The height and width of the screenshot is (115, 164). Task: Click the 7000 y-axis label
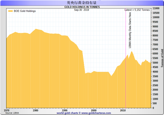[x=155, y=44]
